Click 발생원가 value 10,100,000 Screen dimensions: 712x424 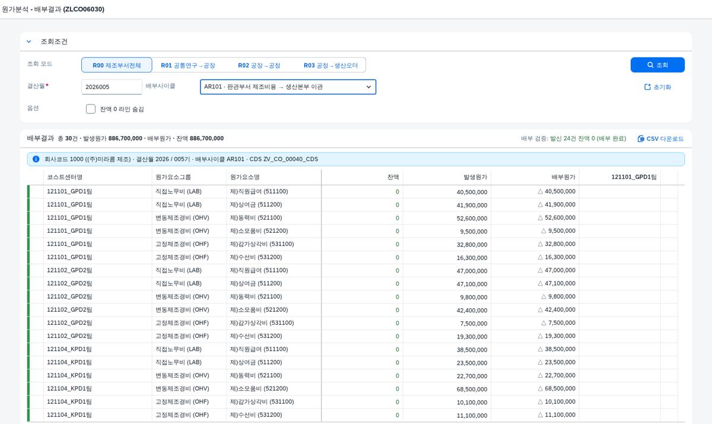472,402
